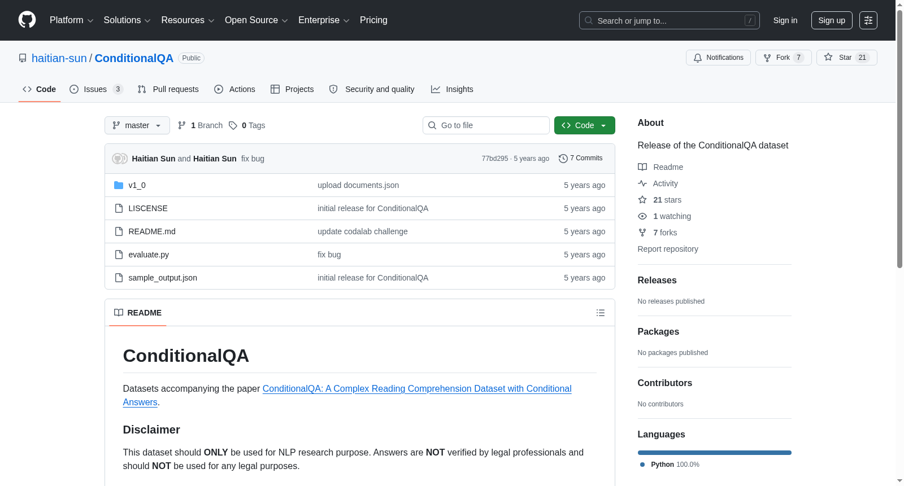The height and width of the screenshot is (486, 904).
Task: Click Report repository
Action: (668, 249)
